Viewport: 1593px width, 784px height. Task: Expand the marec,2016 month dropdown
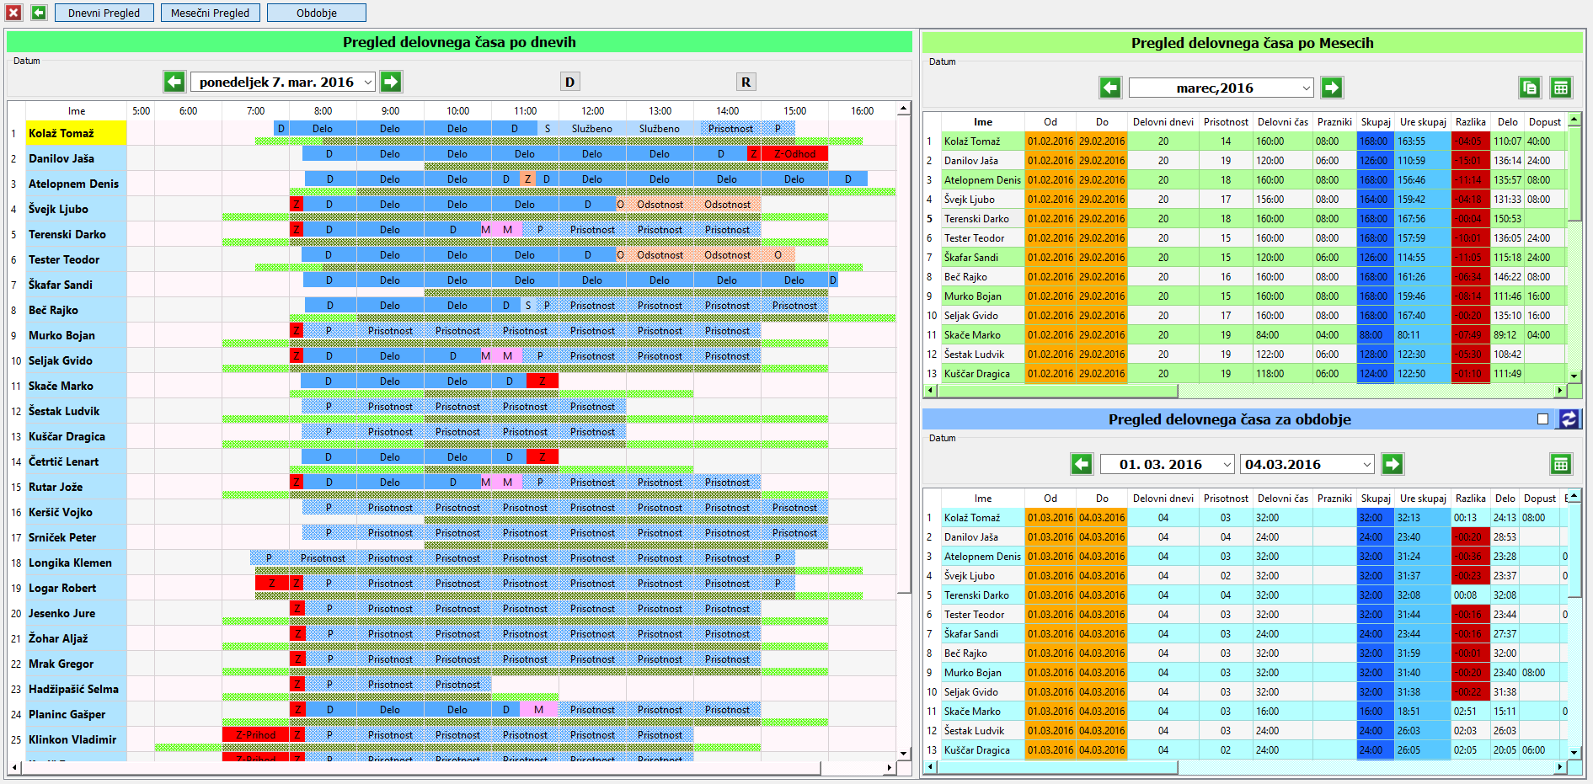pos(1306,88)
